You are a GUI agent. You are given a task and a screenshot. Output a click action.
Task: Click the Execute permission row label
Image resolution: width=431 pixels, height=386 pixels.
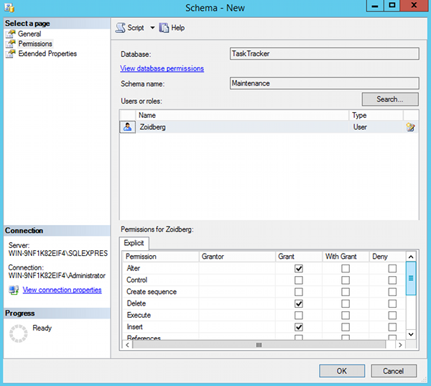click(x=139, y=315)
